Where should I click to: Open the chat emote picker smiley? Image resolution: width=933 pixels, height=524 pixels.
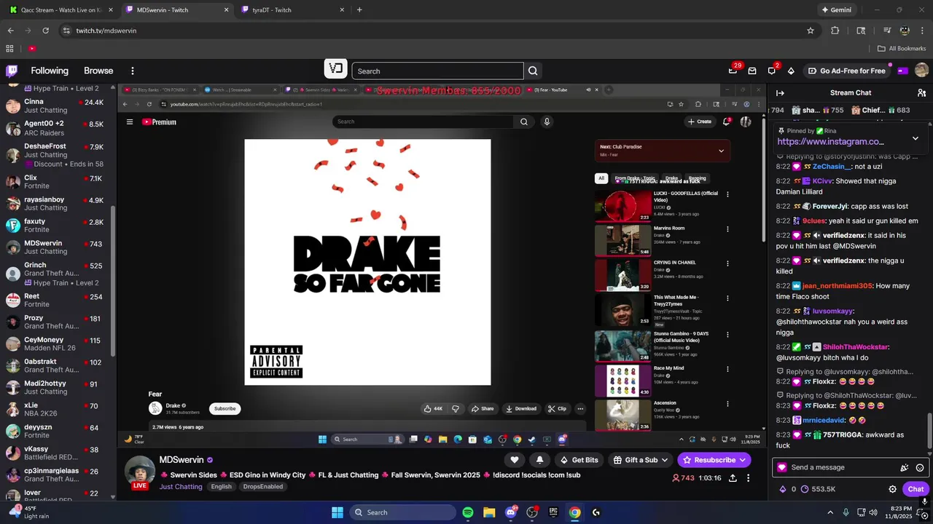[920, 467]
